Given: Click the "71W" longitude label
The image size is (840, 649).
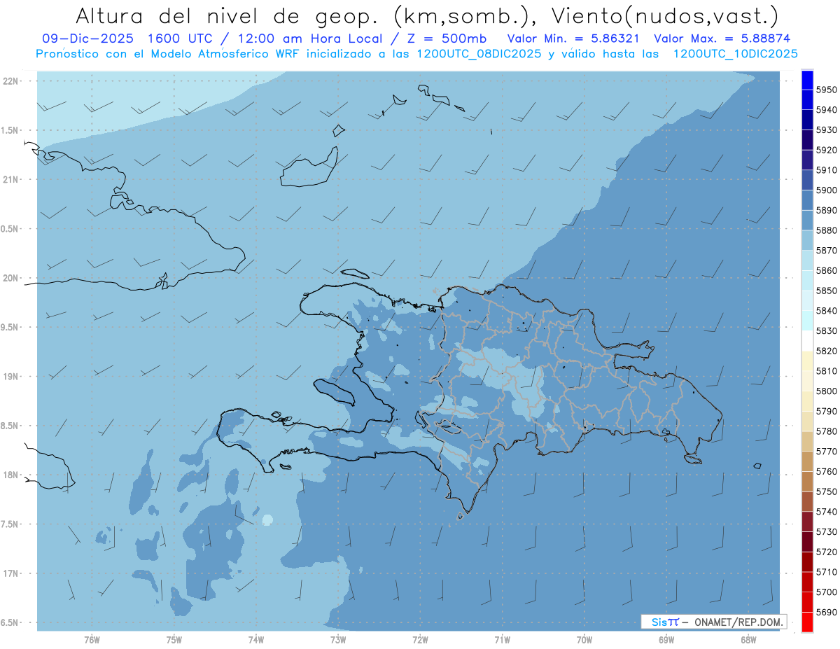Looking at the screenshot, I should 502,640.
